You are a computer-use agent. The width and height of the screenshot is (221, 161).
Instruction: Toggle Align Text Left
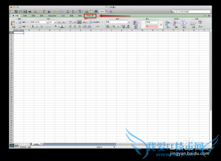pos(71,27)
